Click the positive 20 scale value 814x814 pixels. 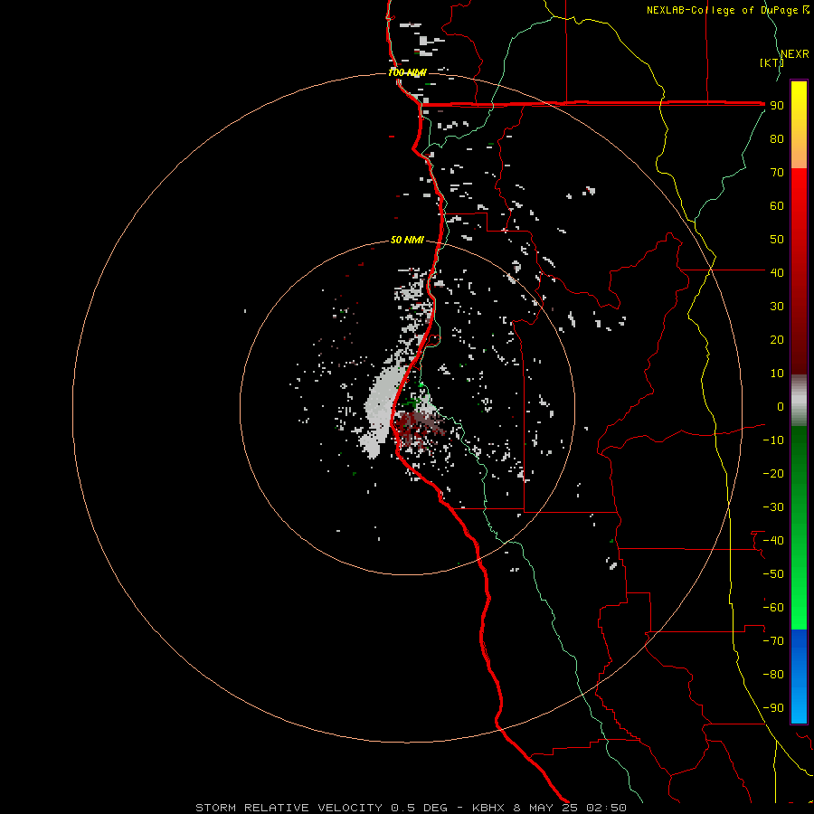[777, 339]
